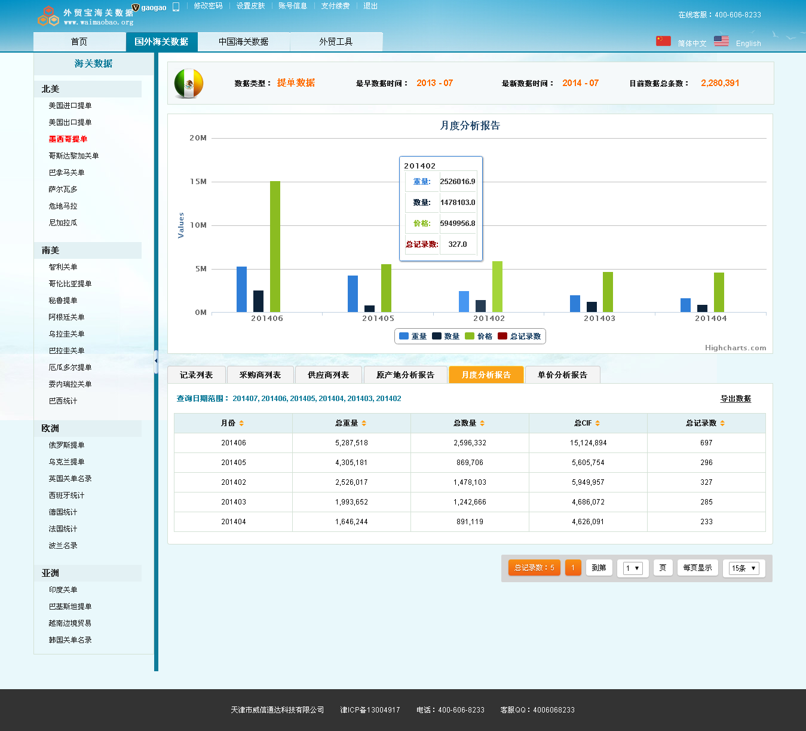
Task: Open the page number dropdown
Action: pyautogui.click(x=633, y=568)
